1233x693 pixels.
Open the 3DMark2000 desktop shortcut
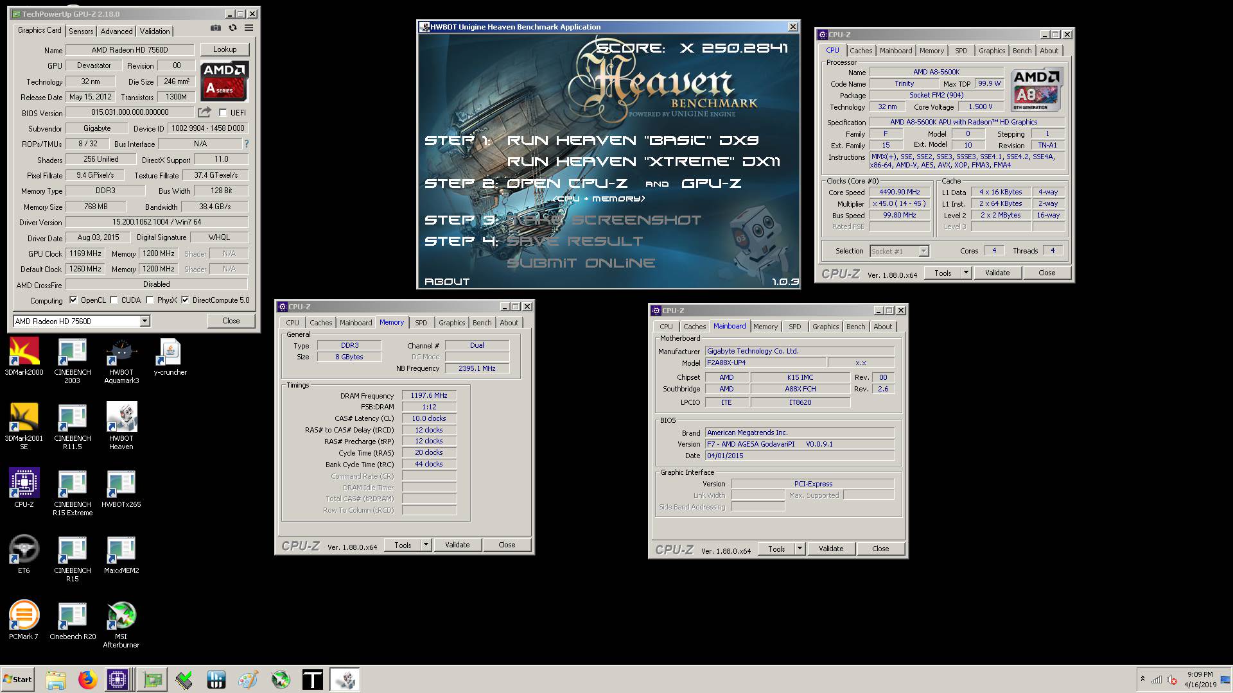[24, 357]
